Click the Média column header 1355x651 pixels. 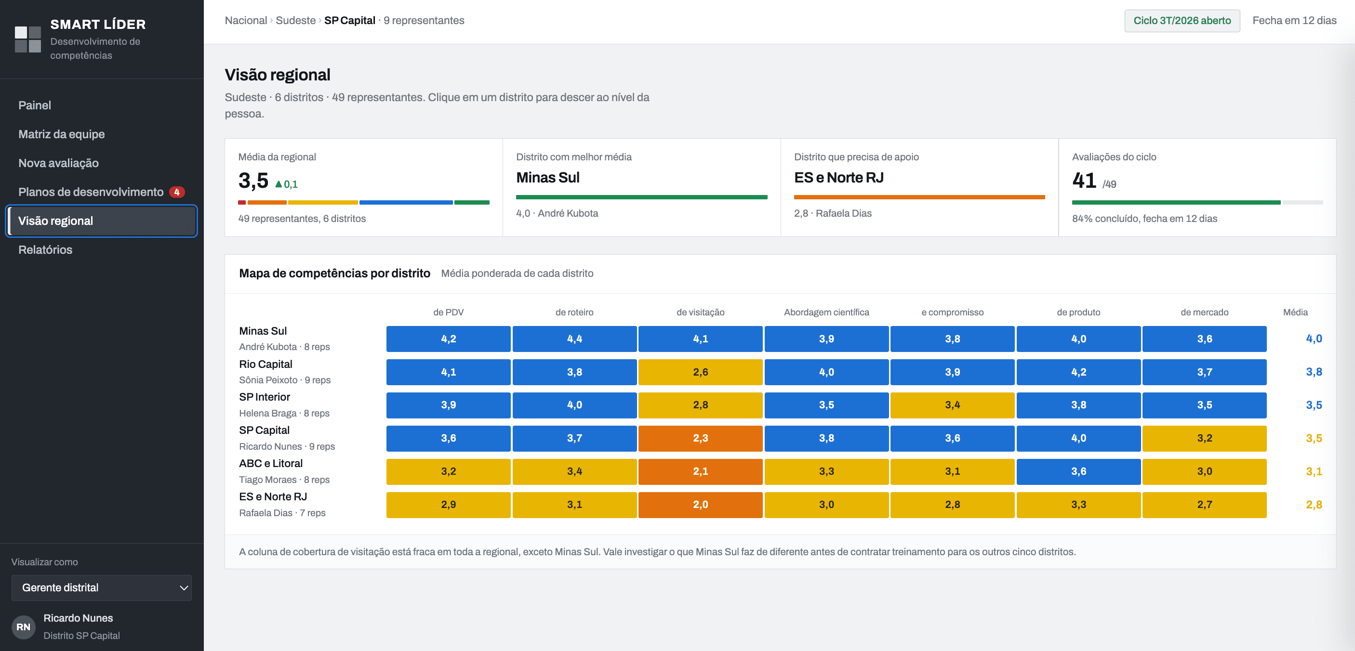pyautogui.click(x=1295, y=312)
